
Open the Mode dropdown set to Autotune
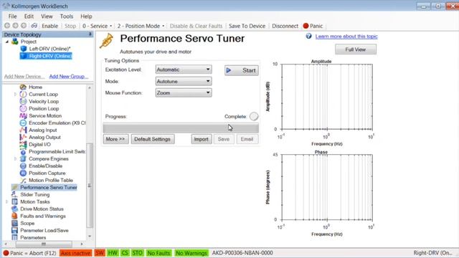(x=184, y=81)
